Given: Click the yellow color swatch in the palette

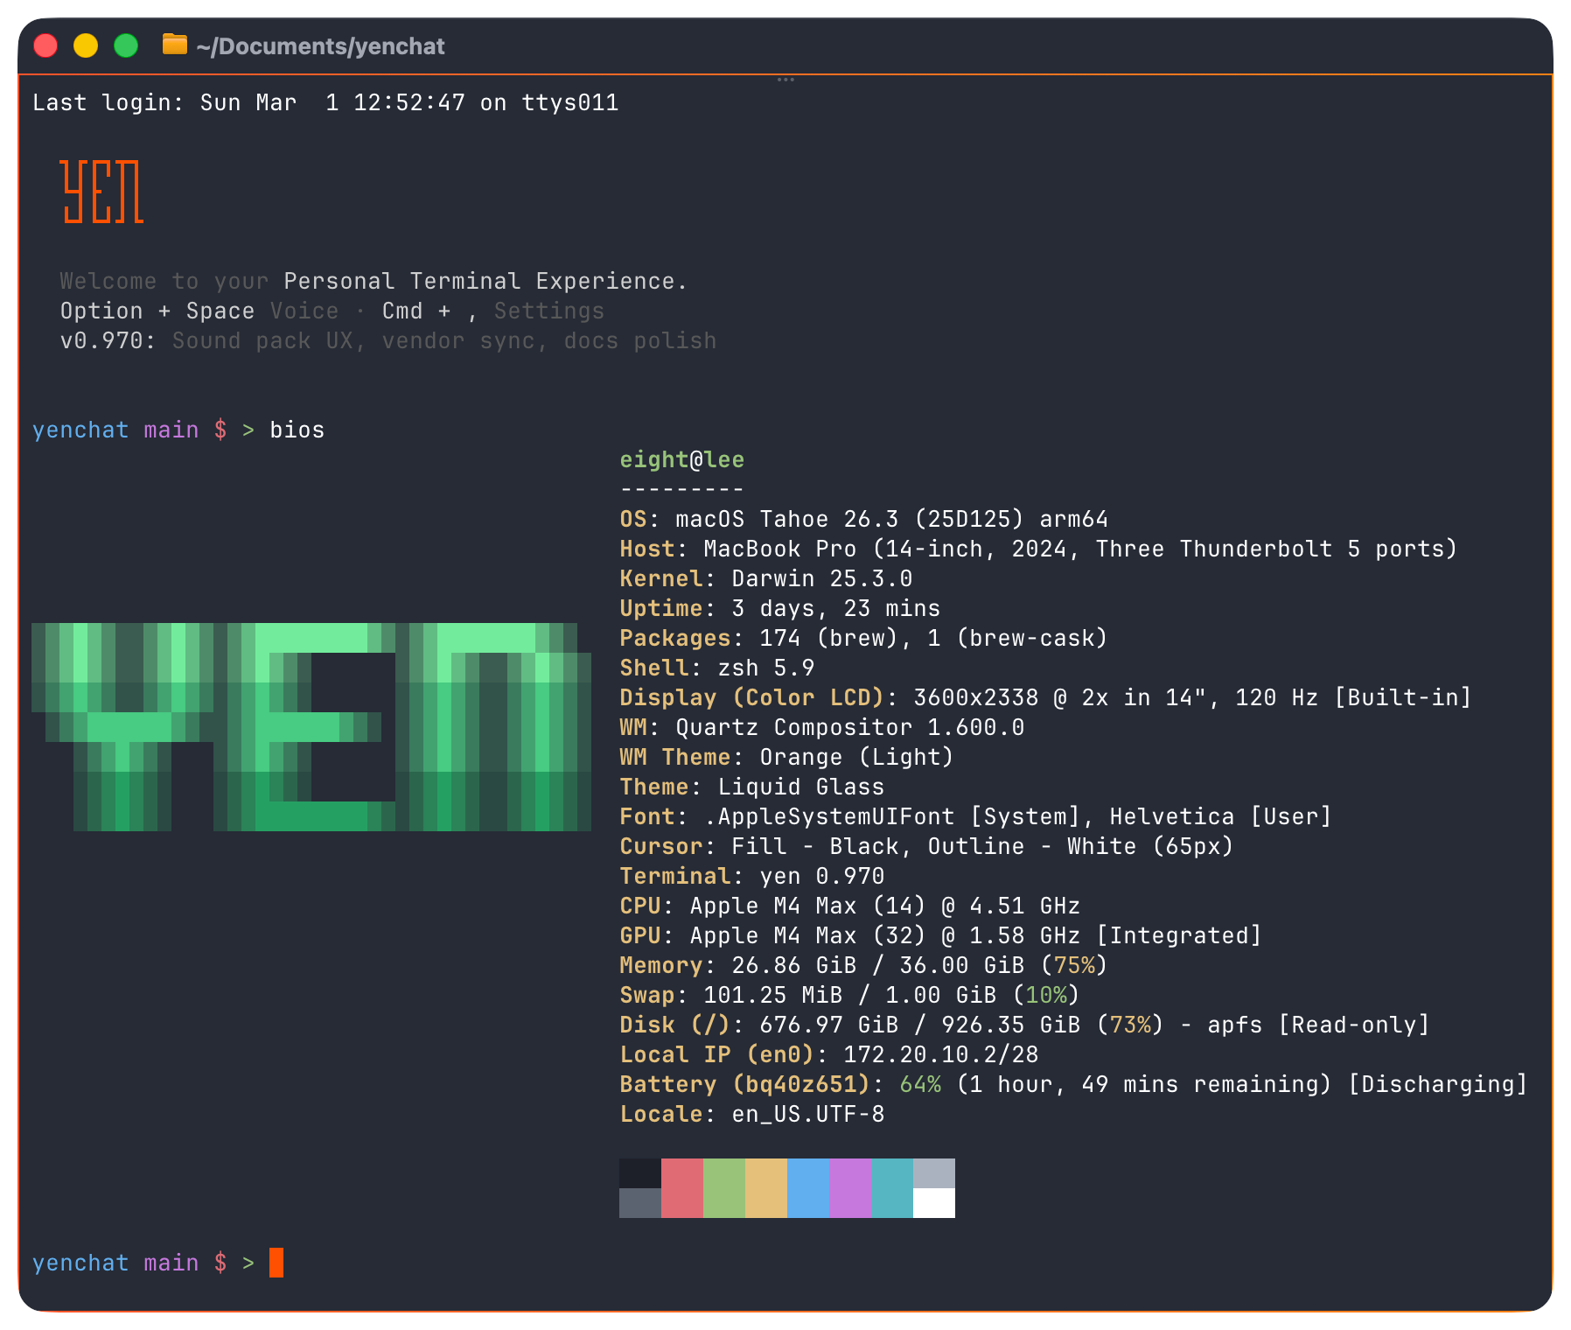Looking at the screenshot, I should click(x=766, y=1188).
